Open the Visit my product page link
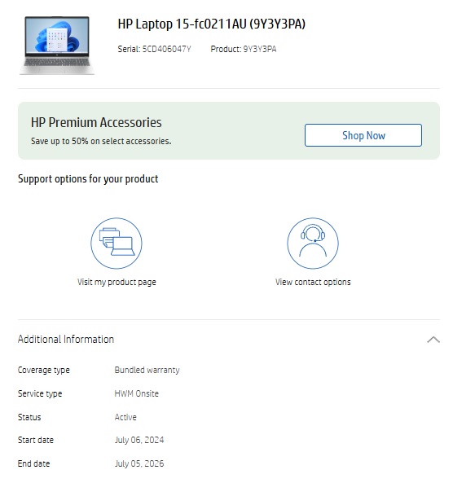Screen dimensions: 453x483 (117, 282)
